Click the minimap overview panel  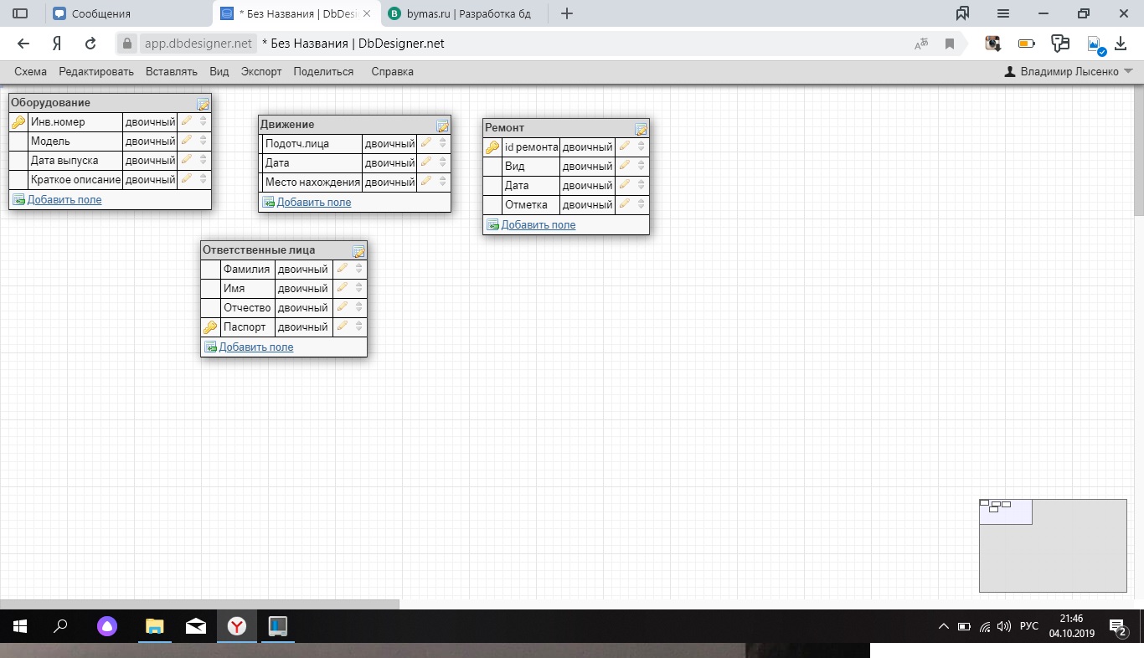click(x=1053, y=545)
